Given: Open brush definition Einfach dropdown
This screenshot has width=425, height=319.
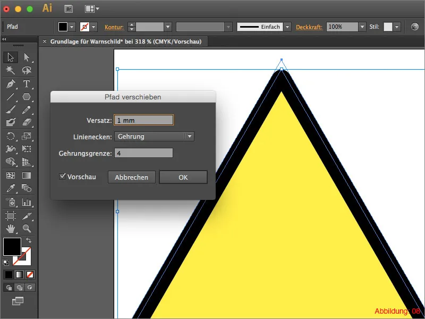Looking at the screenshot, I should point(287,27).
